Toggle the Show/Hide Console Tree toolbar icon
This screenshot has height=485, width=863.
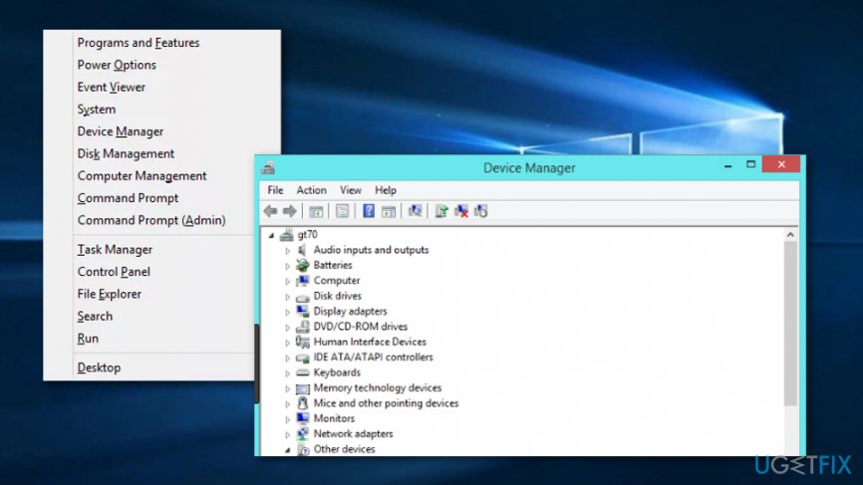(316, 211)
